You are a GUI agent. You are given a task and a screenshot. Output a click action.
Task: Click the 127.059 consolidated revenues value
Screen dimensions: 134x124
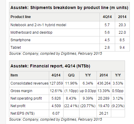coord(56,83)
